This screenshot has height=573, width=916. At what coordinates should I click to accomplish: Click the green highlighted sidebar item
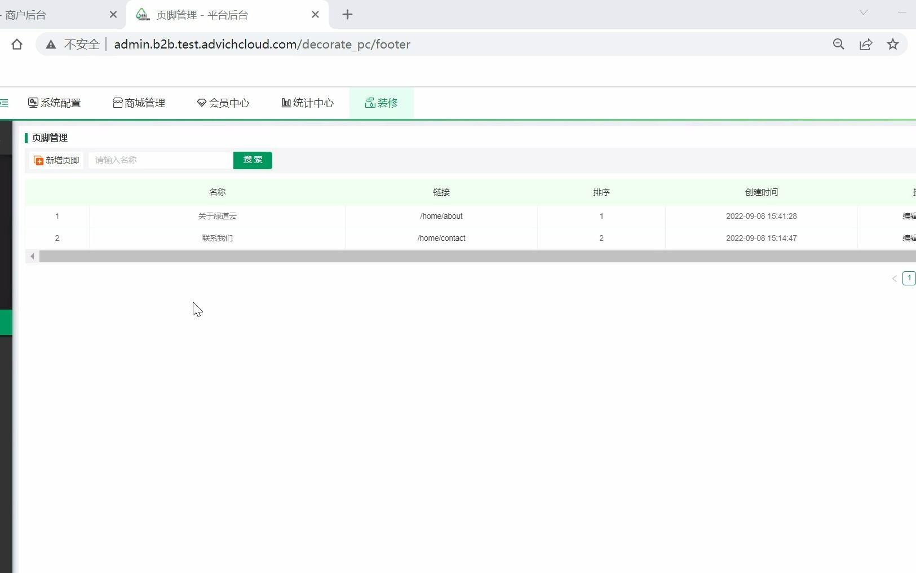[x=6, y=323]
